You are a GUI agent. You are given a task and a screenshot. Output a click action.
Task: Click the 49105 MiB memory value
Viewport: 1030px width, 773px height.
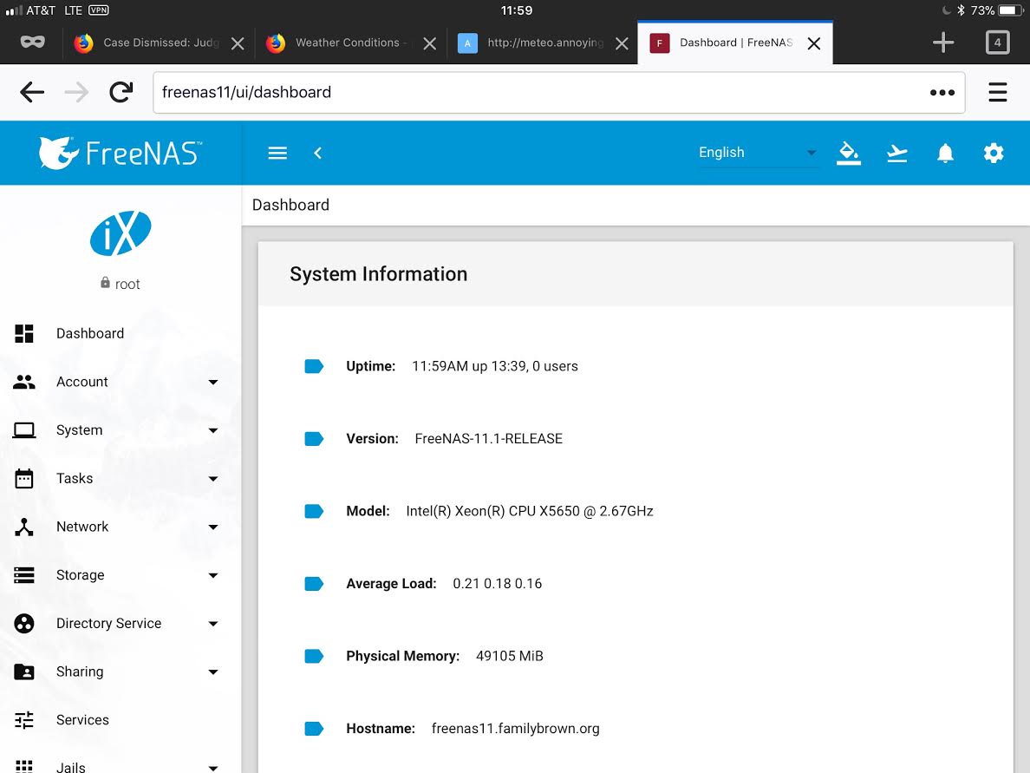[x=510, y=656]
